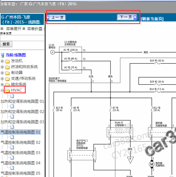Open 气温控制系统电路图 02
This screenshot has height=177, width=176.
pyautogui.click(x=20, y=142)
